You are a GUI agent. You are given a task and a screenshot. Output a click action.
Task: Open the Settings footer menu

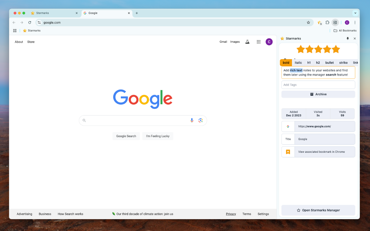pos(263,214)
